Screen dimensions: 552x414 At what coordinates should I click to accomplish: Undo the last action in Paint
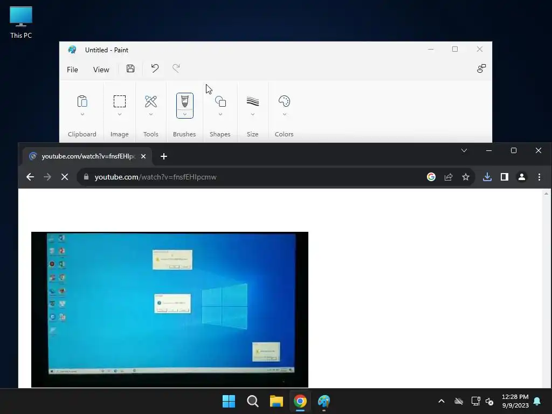(155, 68)
